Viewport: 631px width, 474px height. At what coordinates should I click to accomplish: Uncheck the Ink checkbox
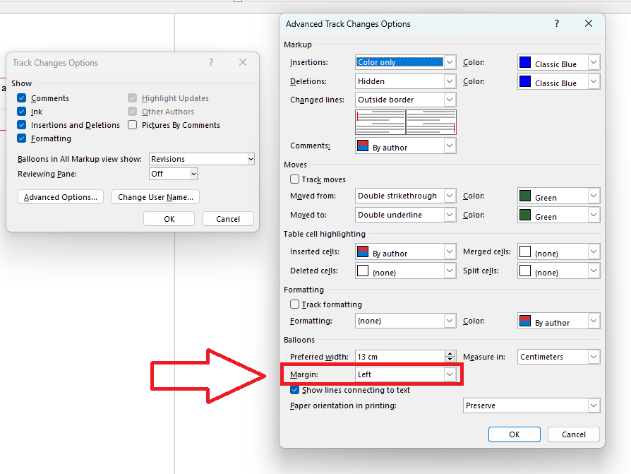click(x=22, y=112)
